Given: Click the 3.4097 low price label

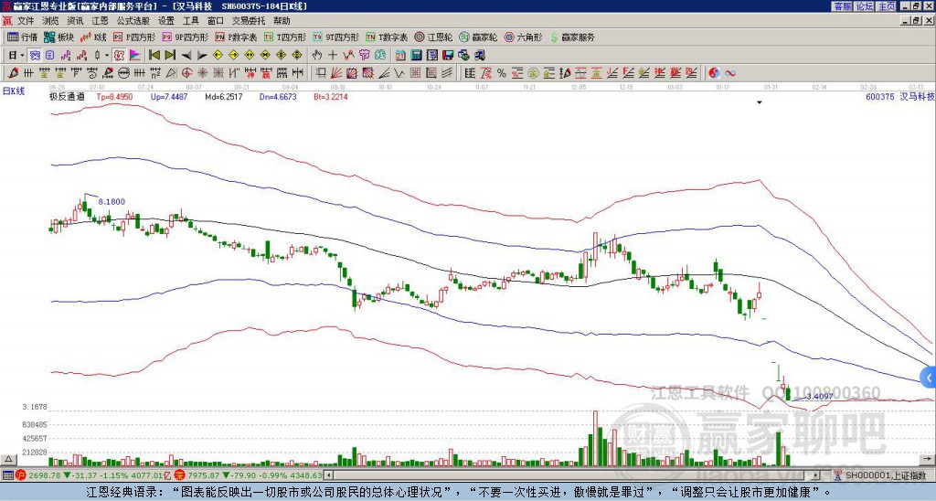Looking at the screenshot, I should (x=820, y=396).
